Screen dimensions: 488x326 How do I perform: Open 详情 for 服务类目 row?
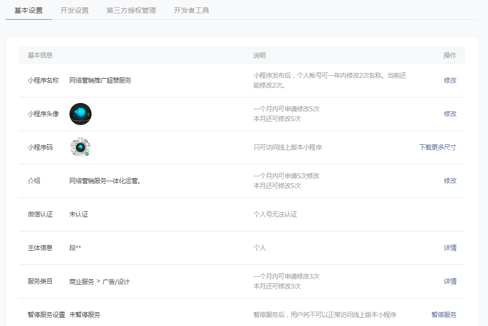click(450, 282)
